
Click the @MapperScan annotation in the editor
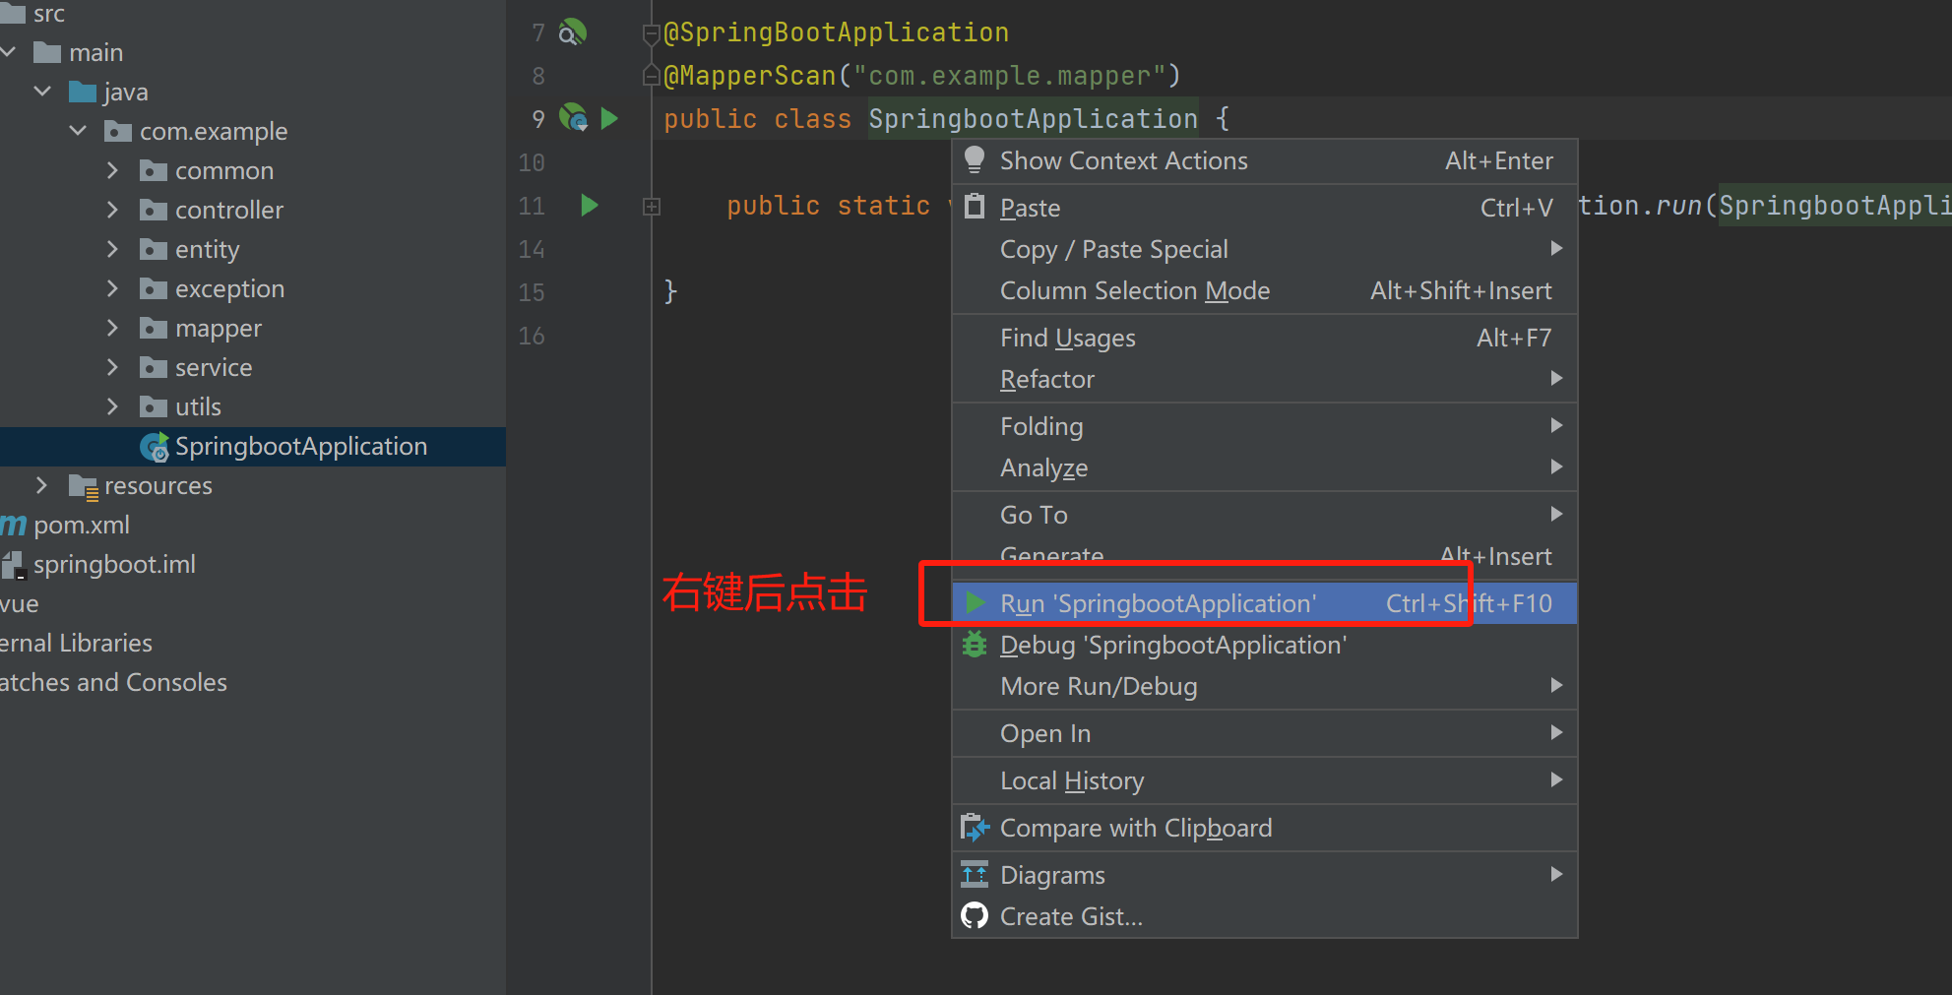[x=749, y=76]
